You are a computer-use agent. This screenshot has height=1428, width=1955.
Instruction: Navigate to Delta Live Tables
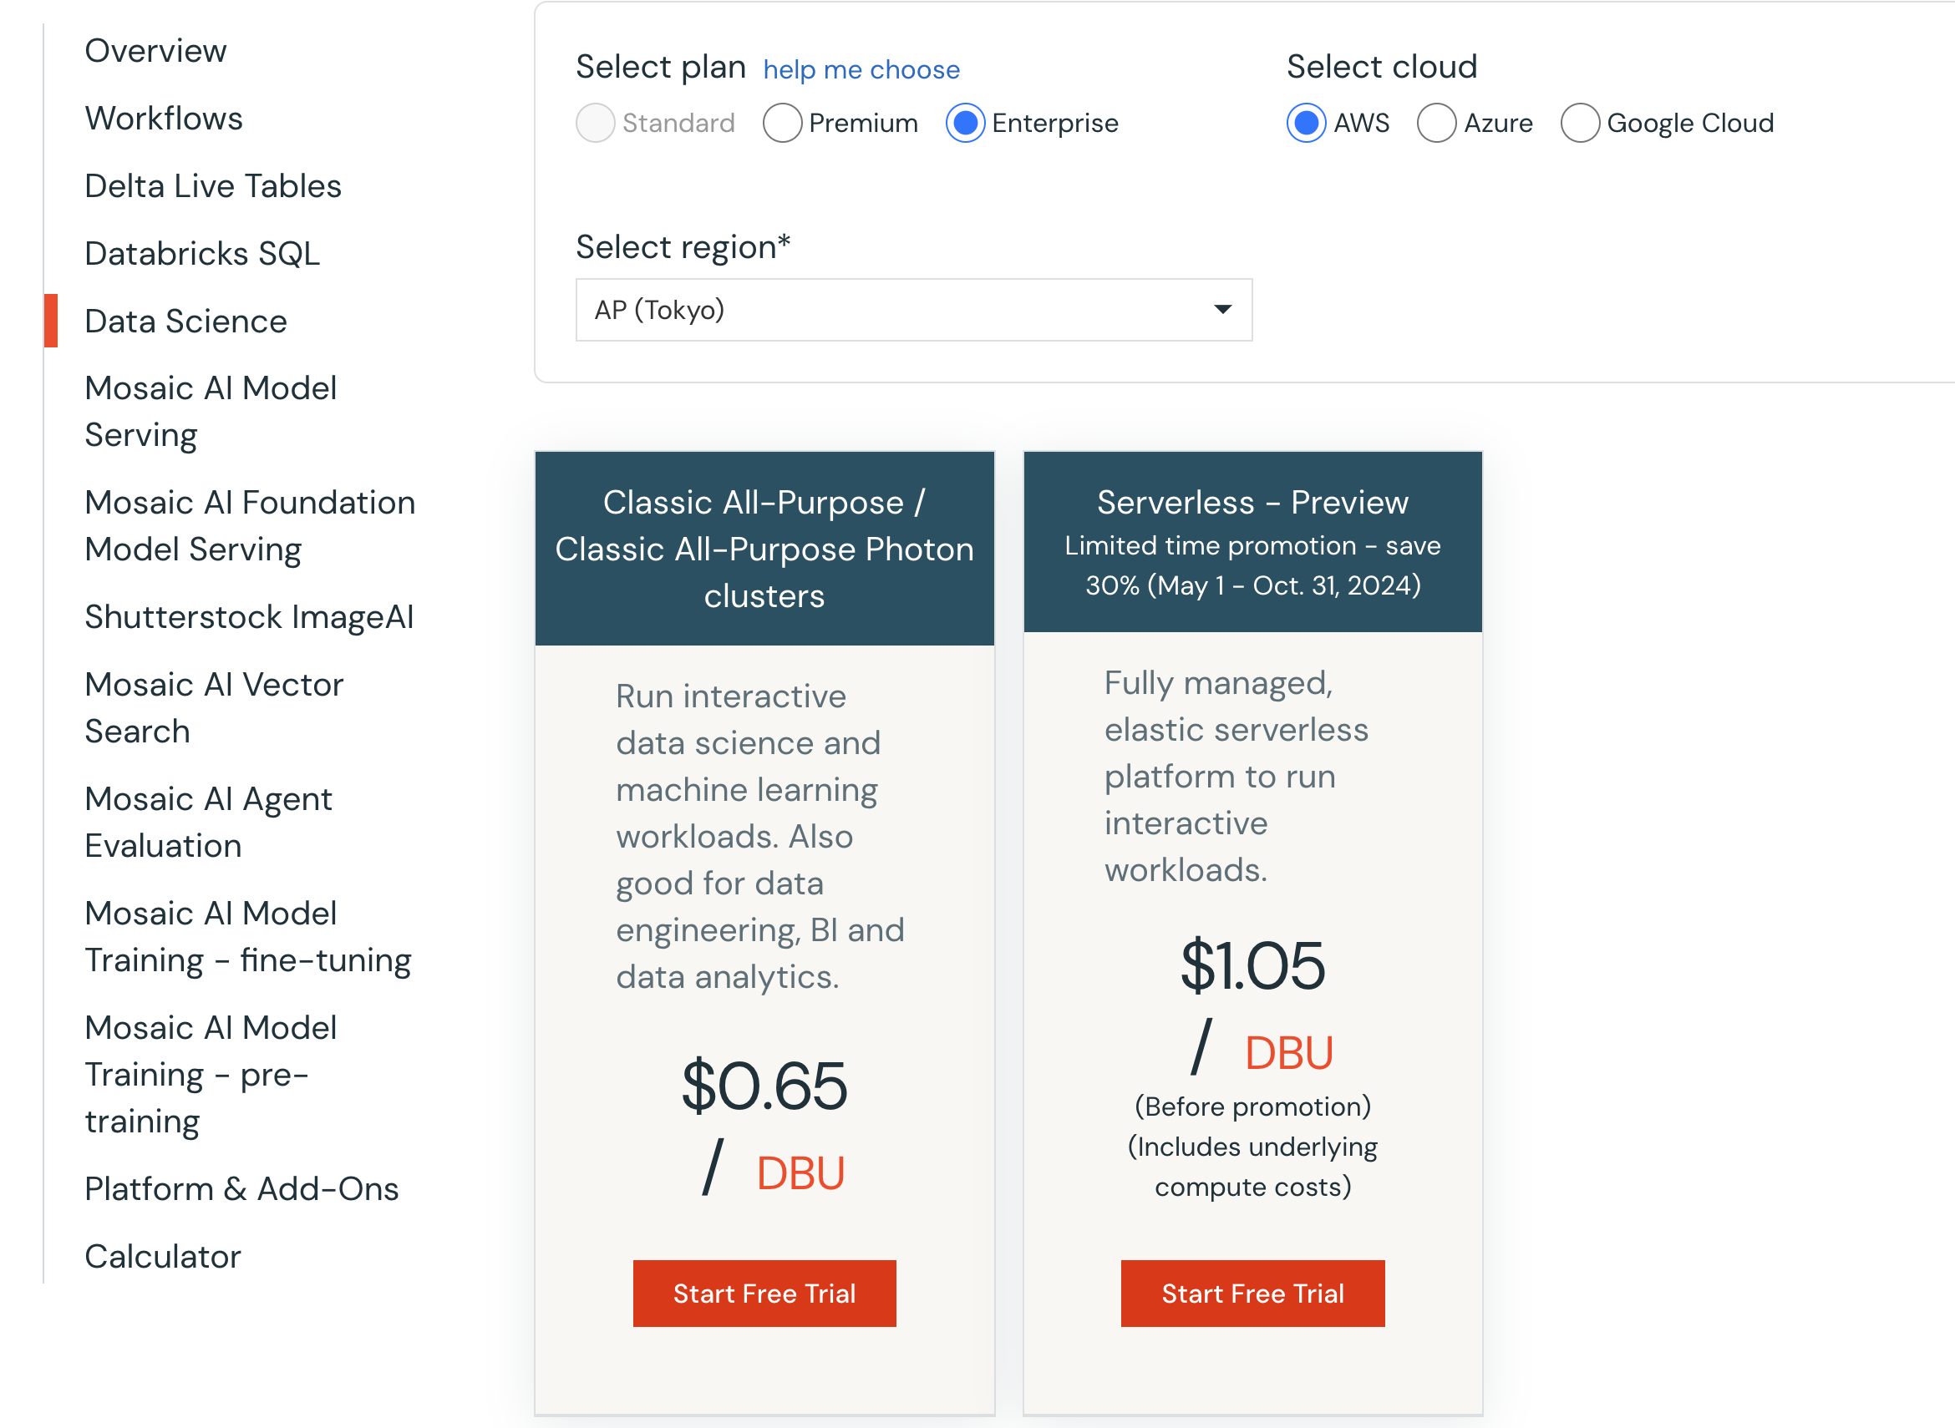tap(213, 186)
